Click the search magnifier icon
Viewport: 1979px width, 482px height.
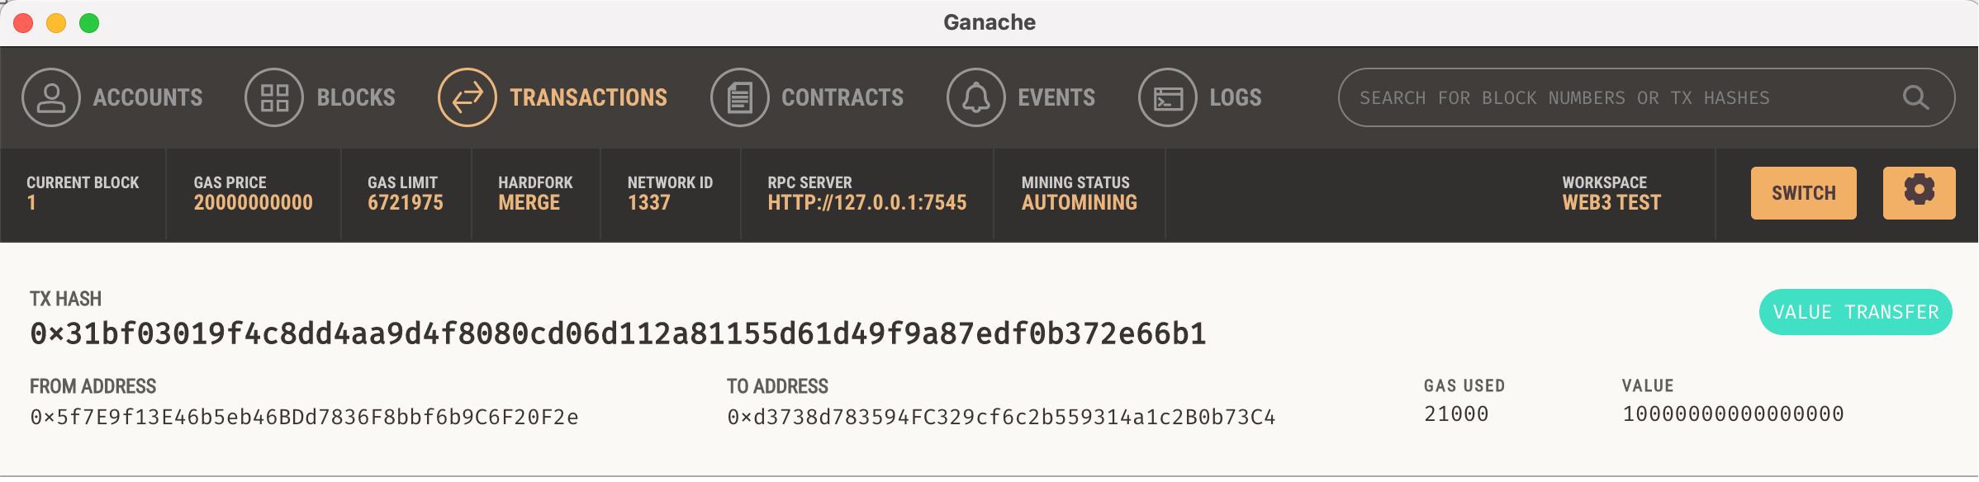[1915, 97]
